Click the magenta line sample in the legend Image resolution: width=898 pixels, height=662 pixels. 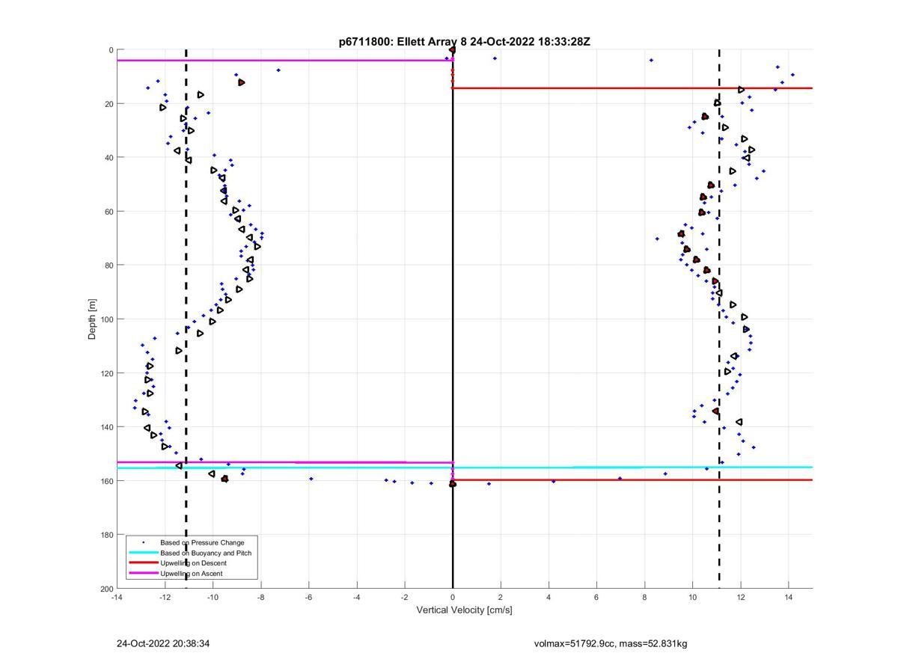(x=143, y=574)
